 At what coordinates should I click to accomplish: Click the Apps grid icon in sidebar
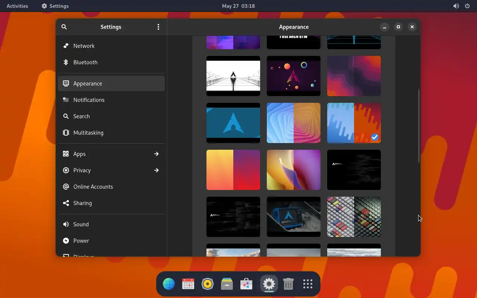click(66, 154)
